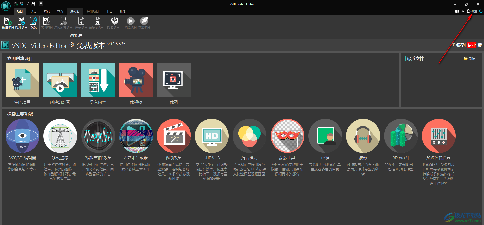Screen dimensions: 484x225
Task: Switch to the 场景 ribbon tab
Action: click(x=33, y=11)
